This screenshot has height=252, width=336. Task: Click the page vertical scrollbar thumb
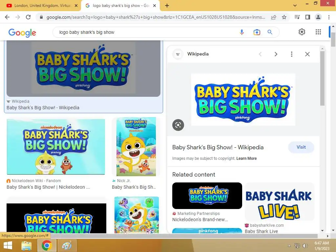click(333, 40)
